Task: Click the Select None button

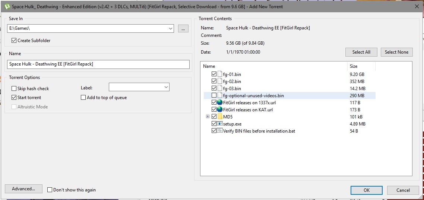Action: point(397,52)
